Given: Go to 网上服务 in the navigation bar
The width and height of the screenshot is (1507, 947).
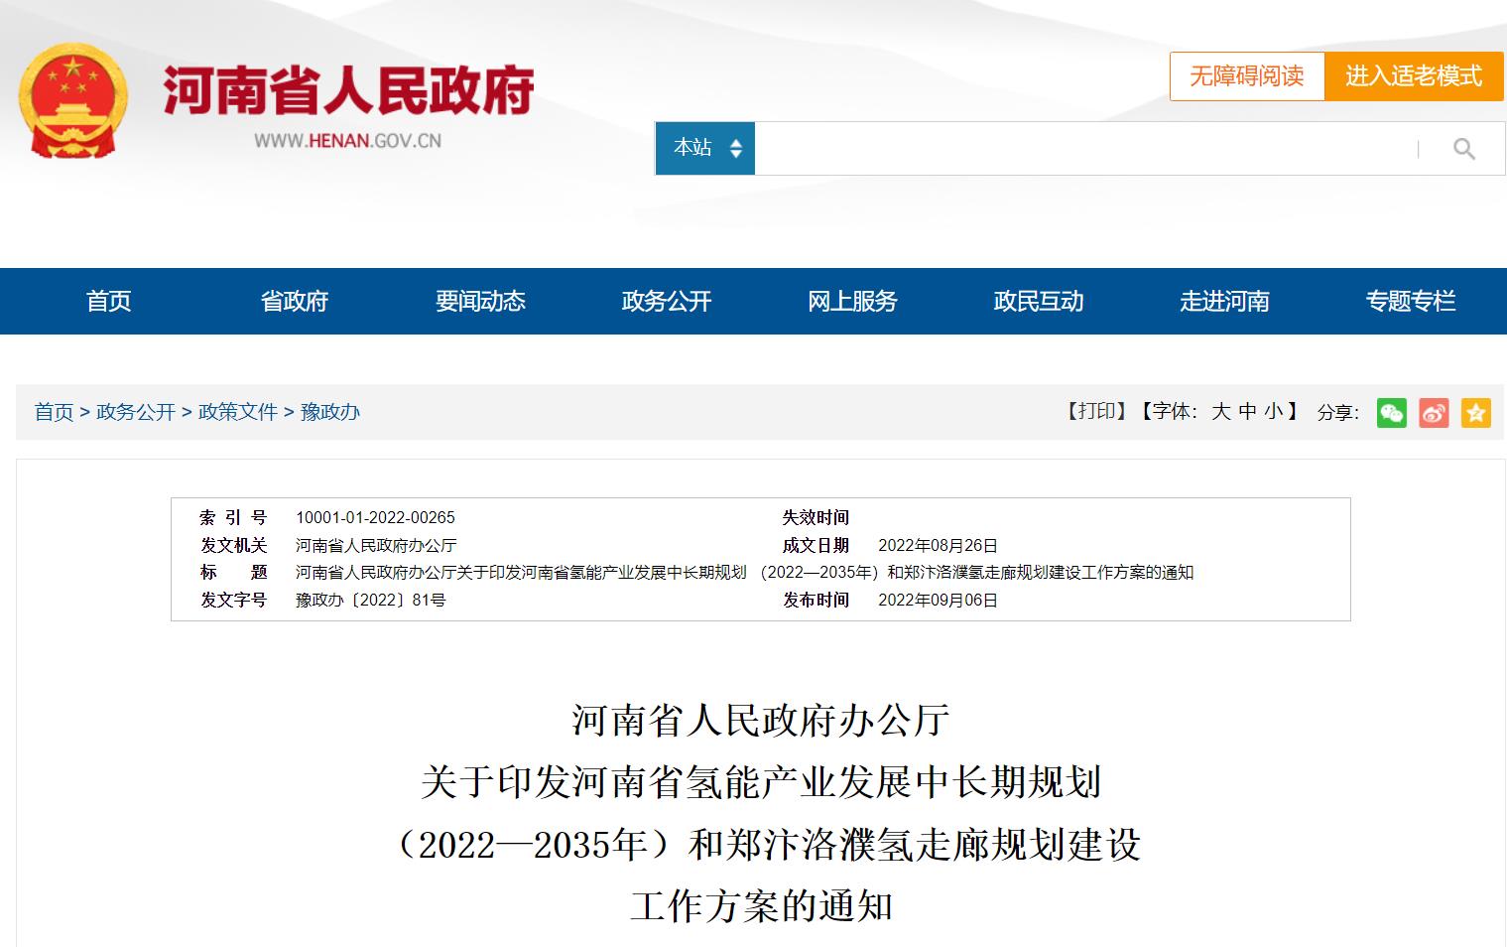Looking at the screenshot, I should (852, 301).
